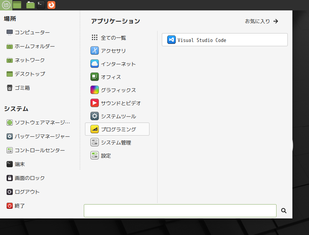309x235 pixels.
Task: Click the ゴミ箱 label
Action: coord(22,88)
